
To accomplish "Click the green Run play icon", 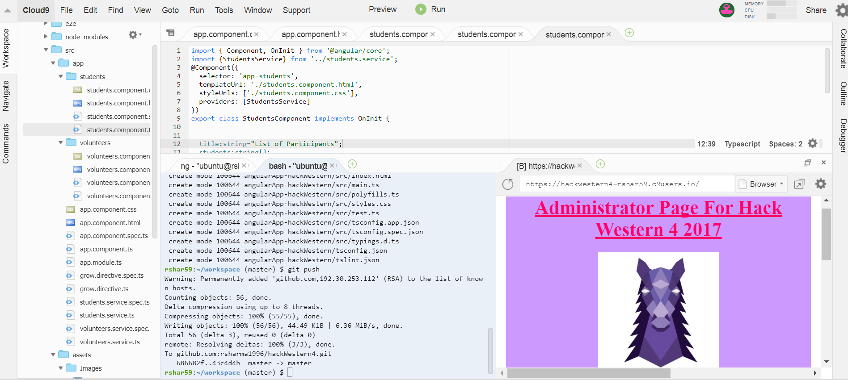I will [421, 9].
